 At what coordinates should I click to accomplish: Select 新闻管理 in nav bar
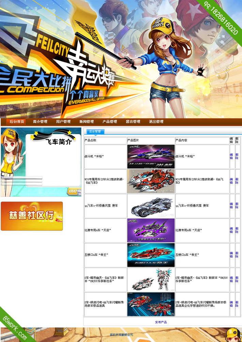tap(87, 121)
